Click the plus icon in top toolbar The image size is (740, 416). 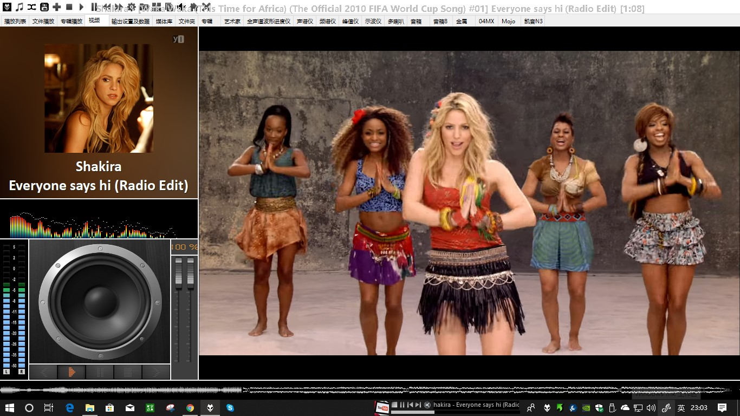tap(56, 7)
